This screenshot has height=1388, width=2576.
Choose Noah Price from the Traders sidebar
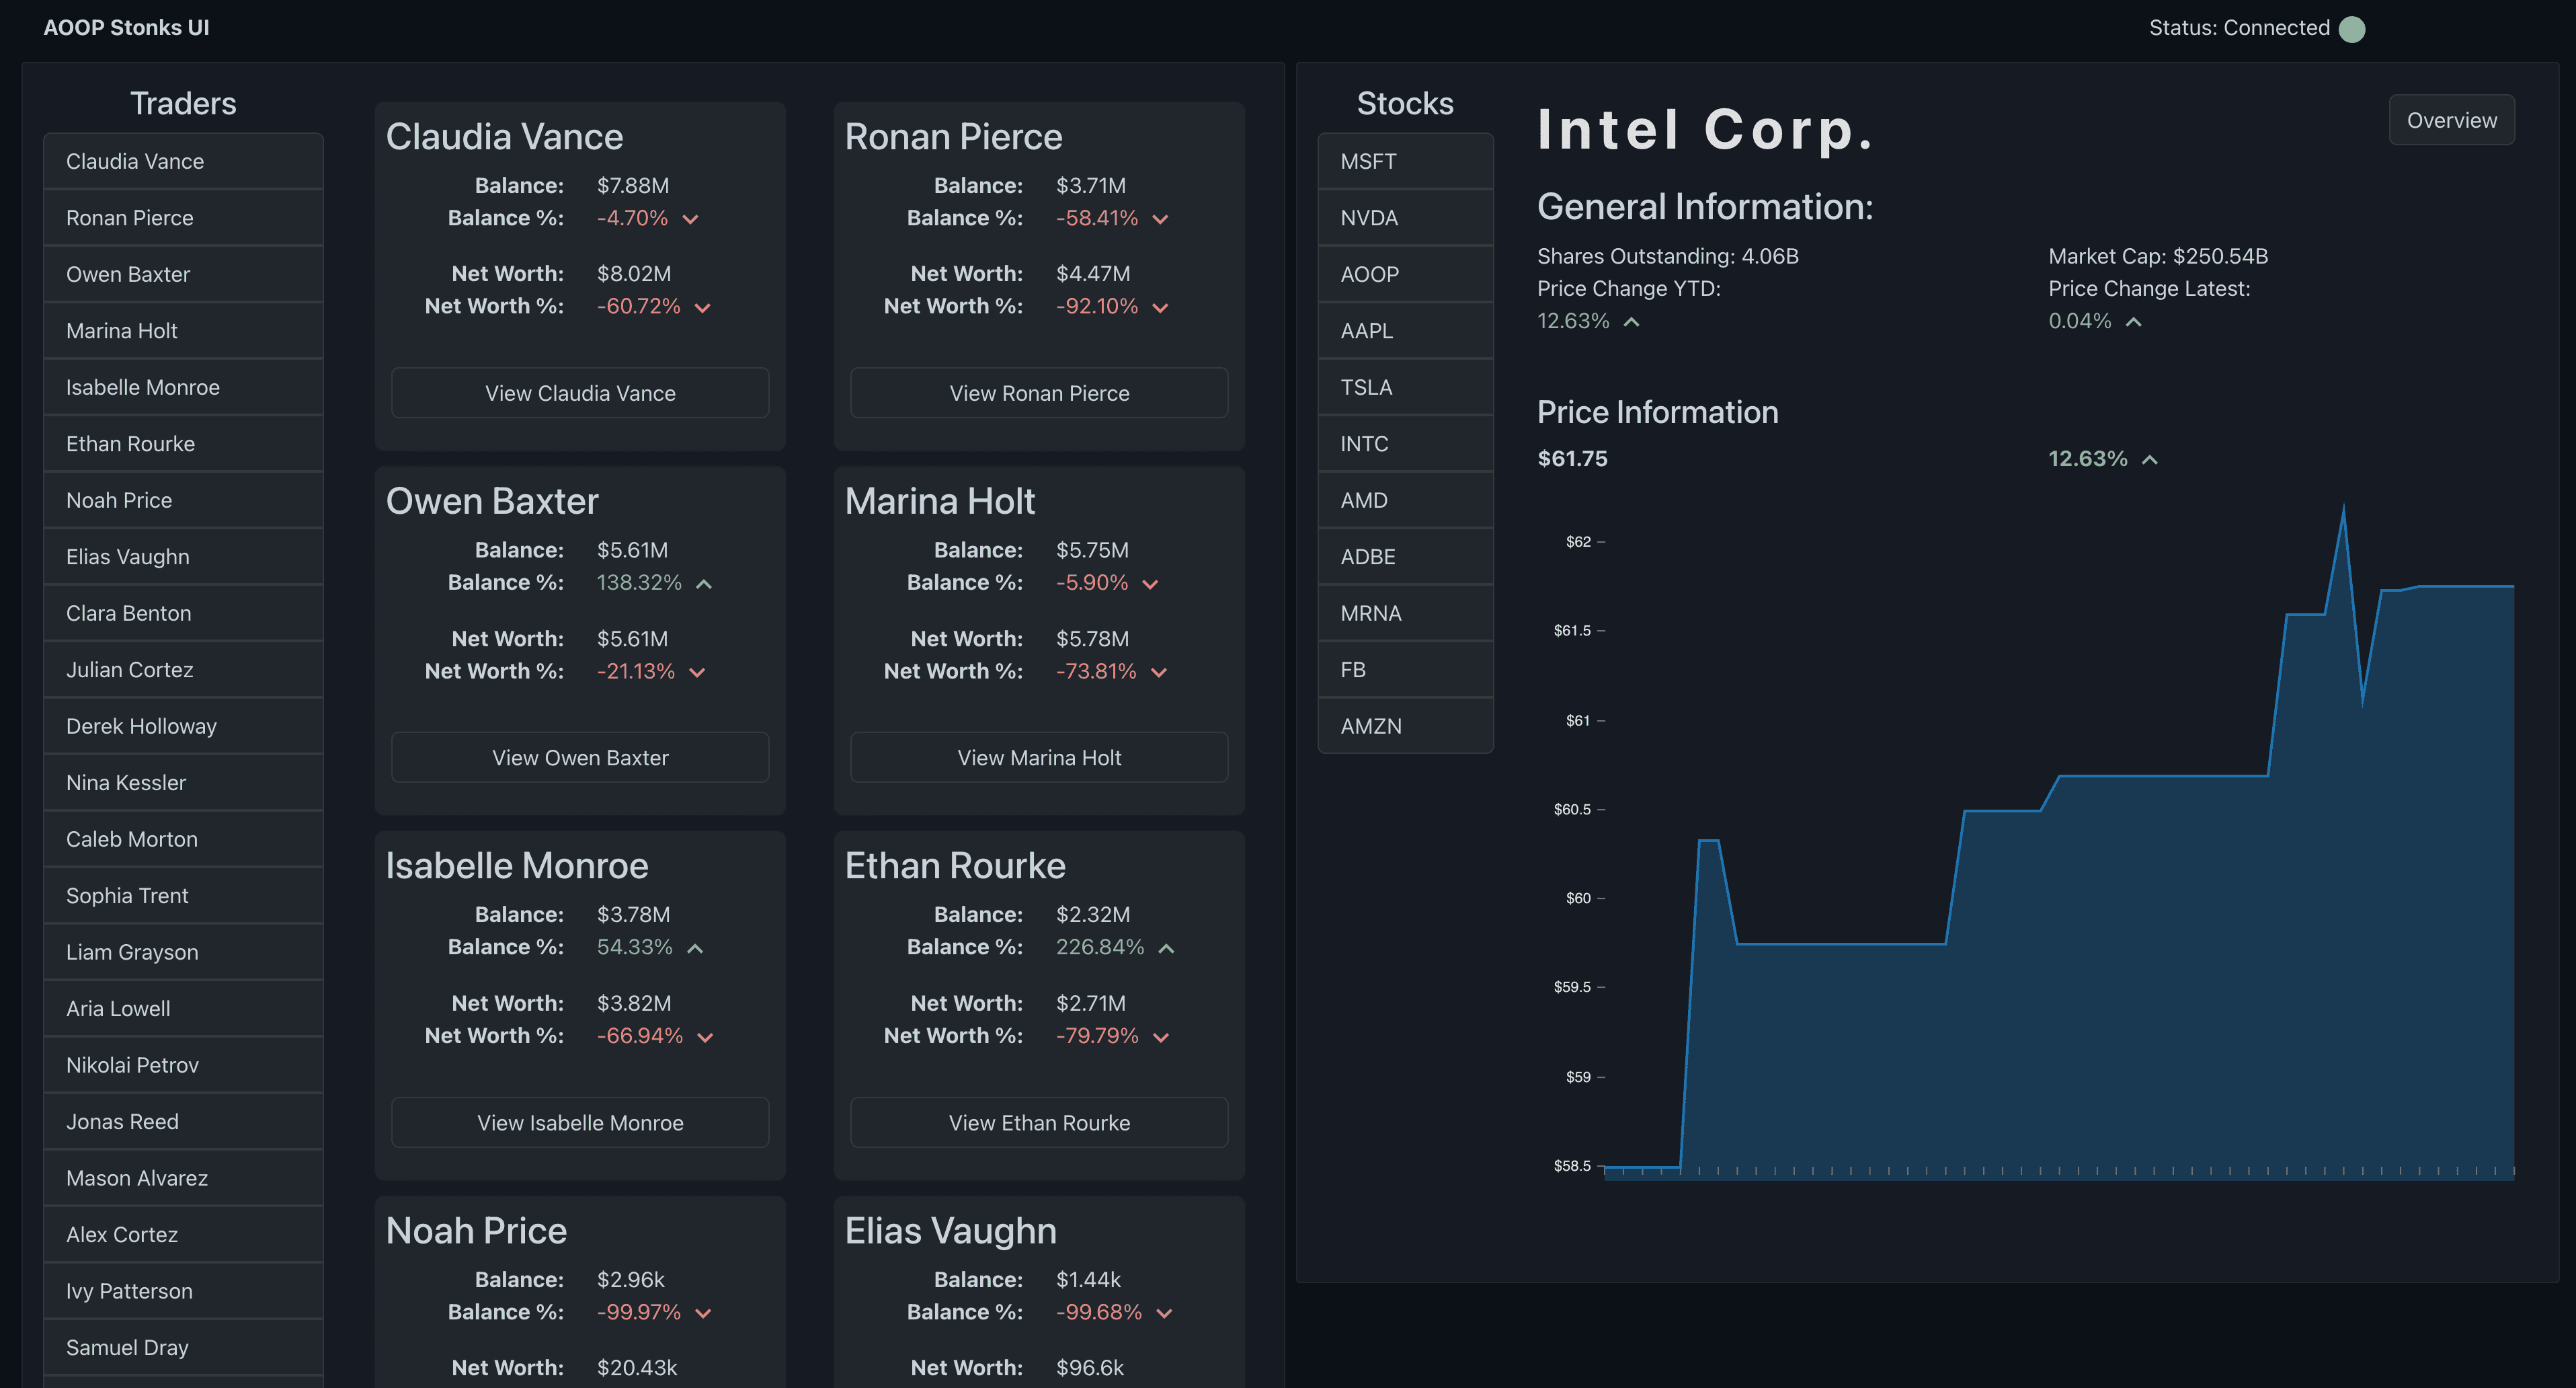(182, 500)
